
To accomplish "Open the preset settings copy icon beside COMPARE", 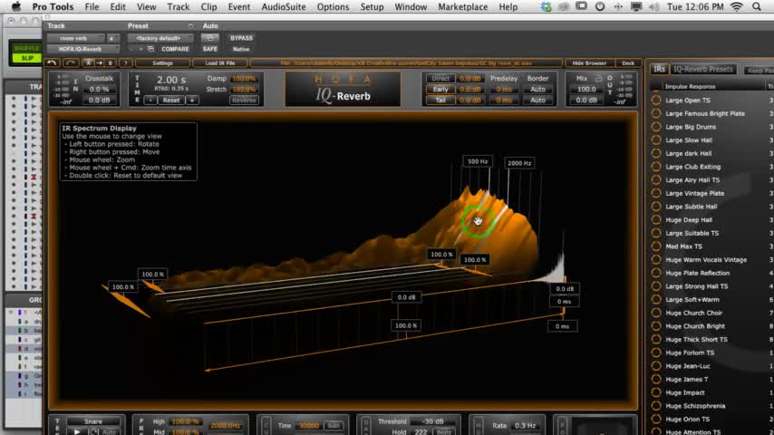I will coord(151,49).
